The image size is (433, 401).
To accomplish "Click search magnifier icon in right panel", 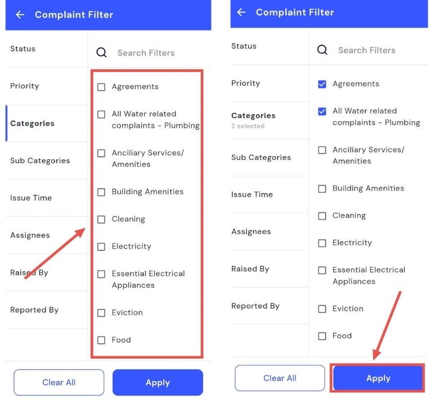I will click(x=322, y=50).
